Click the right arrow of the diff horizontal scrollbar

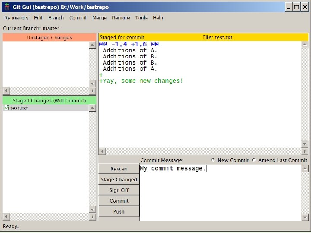point(305,151)
